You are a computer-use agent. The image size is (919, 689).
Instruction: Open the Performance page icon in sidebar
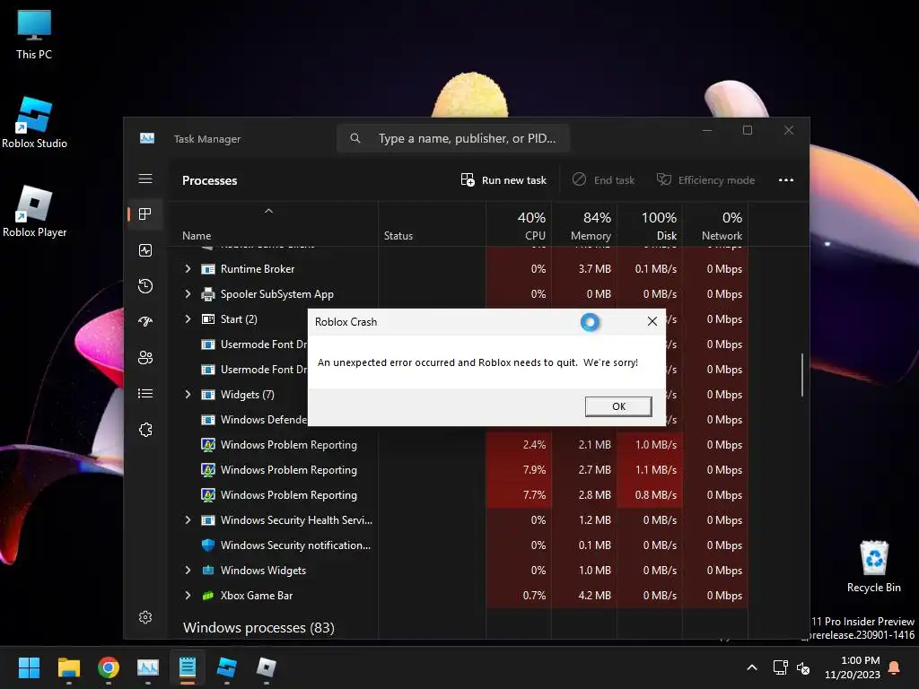pos(145,250)
